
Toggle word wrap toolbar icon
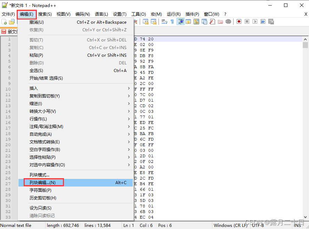click(x=164, y=22)
